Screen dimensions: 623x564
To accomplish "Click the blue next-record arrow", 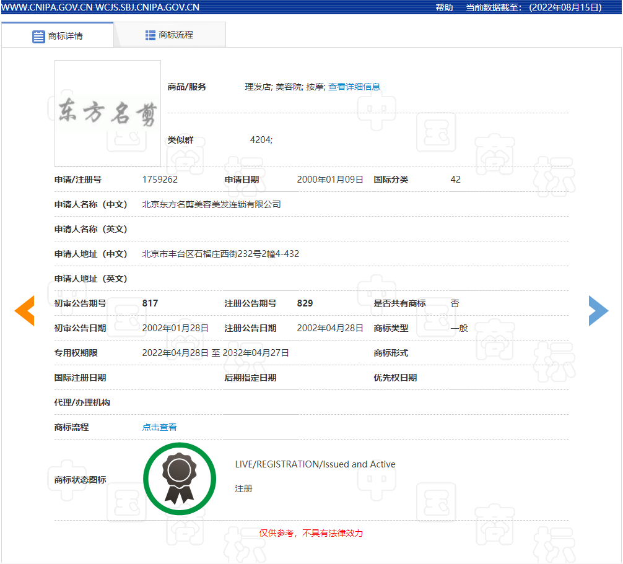I will pyautogui.click(x=598, y=311).
